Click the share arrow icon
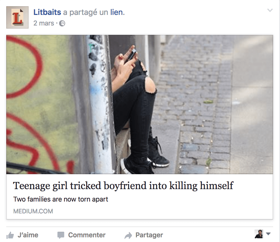 point(128,235)
